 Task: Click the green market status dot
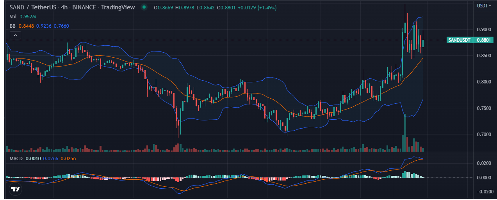(x=145, y=7)
